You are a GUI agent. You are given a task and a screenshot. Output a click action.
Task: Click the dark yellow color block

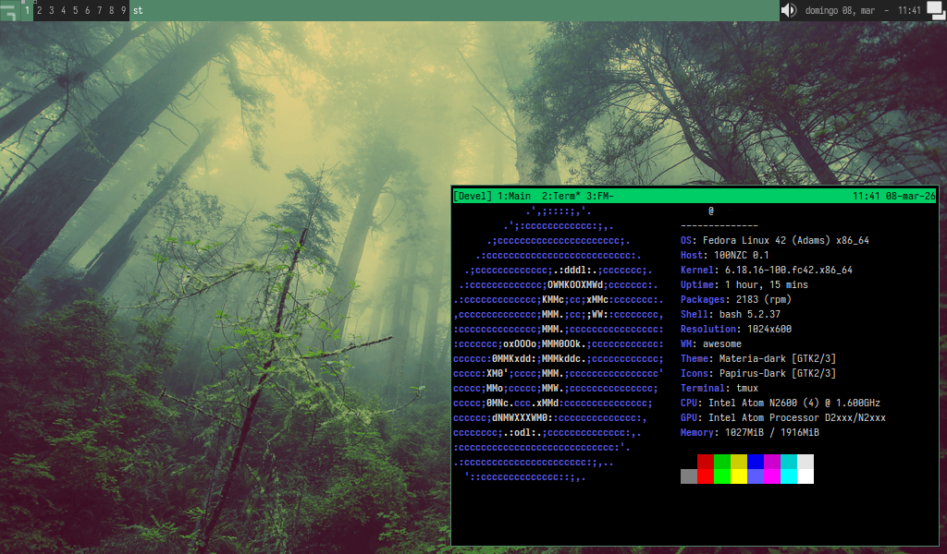tap(739, 462)
